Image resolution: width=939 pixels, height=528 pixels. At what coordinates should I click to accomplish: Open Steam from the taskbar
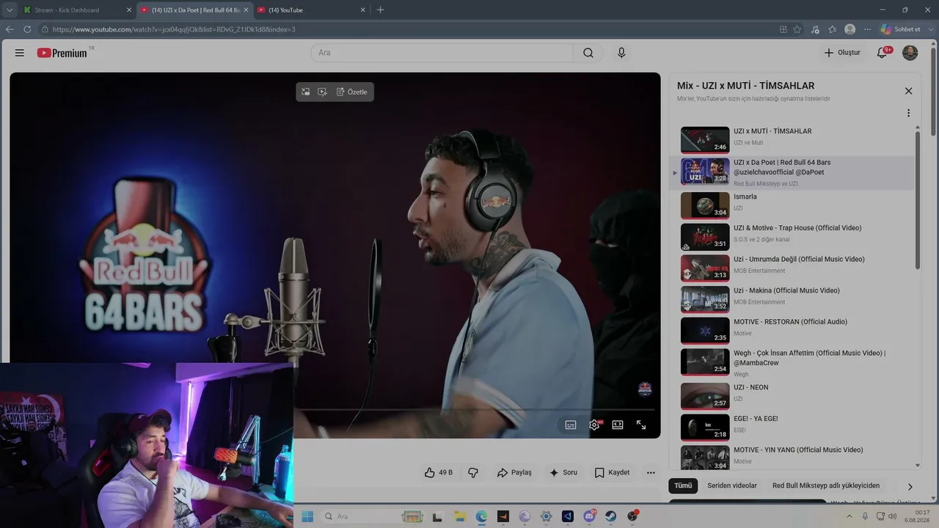click(610, 516)
